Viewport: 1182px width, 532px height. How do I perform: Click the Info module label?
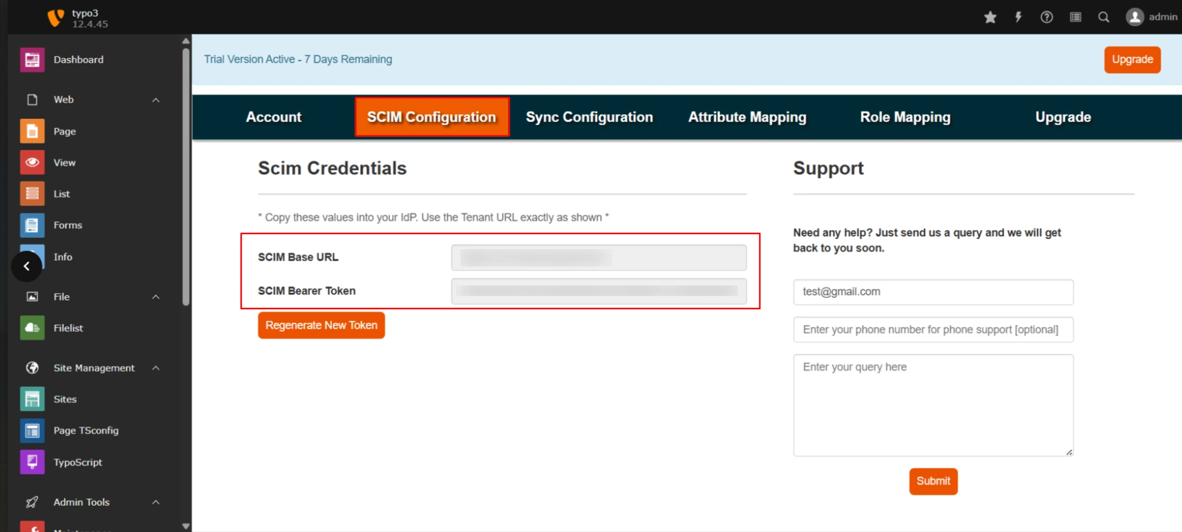pyautogui.click(x=63, y=257)
